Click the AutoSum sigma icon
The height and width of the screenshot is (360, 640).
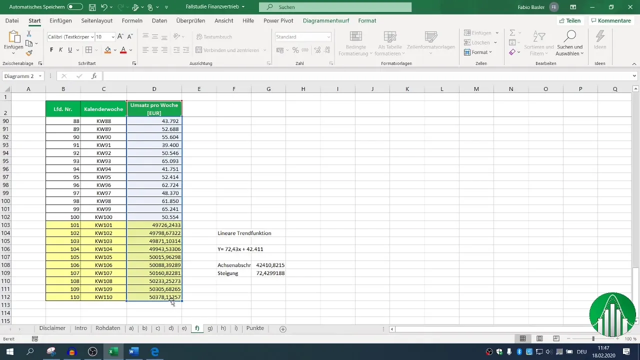[x=512, y=32]
